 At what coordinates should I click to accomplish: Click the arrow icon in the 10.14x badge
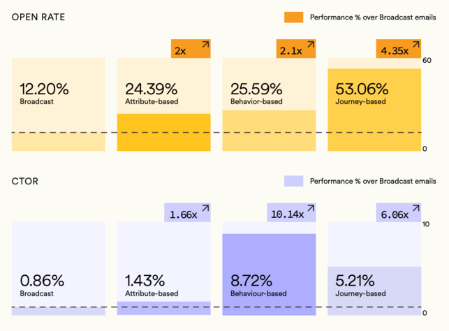[x=311, y=209]
